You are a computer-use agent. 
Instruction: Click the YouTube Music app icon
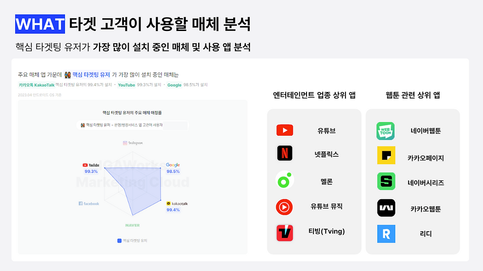pos(284,207)
